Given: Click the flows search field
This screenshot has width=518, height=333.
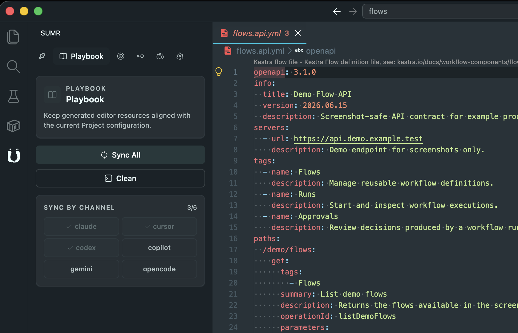Looking at the screenshot, I should pyautogui.click(x=440, y=11).
